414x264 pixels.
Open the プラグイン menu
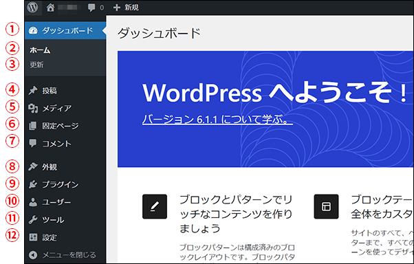pyautogui.click(x=65, y=184)
